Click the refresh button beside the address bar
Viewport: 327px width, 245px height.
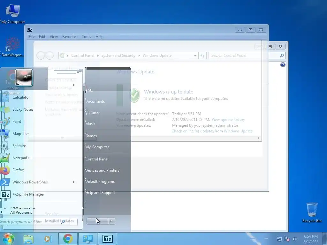click(202, 56)
